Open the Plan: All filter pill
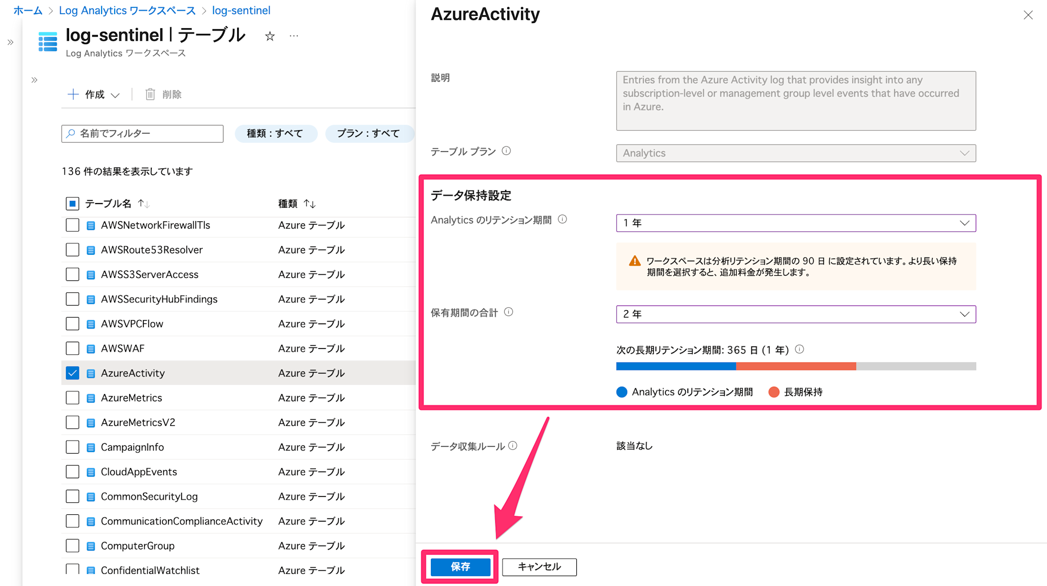 point(369,133)
